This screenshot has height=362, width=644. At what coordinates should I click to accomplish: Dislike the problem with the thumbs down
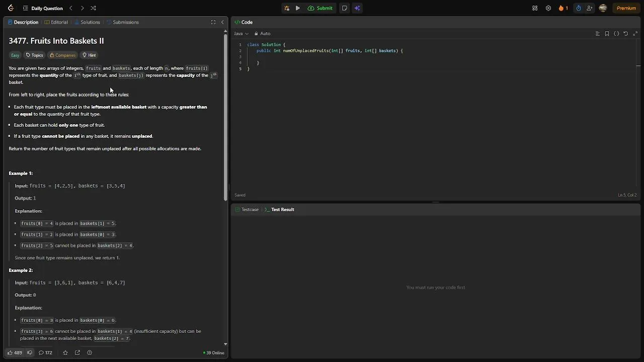click(30, 352)
